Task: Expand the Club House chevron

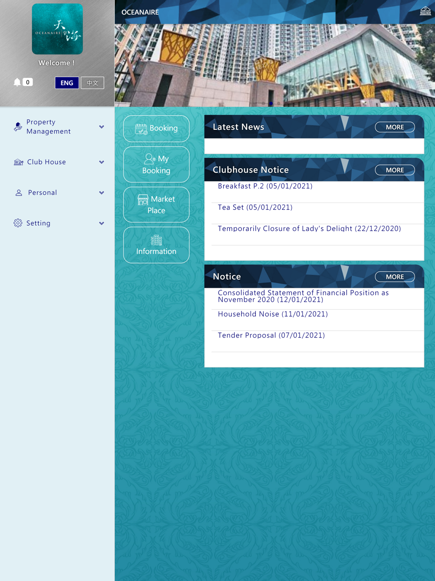Action: pyautogui.click(x=101, y=162)
